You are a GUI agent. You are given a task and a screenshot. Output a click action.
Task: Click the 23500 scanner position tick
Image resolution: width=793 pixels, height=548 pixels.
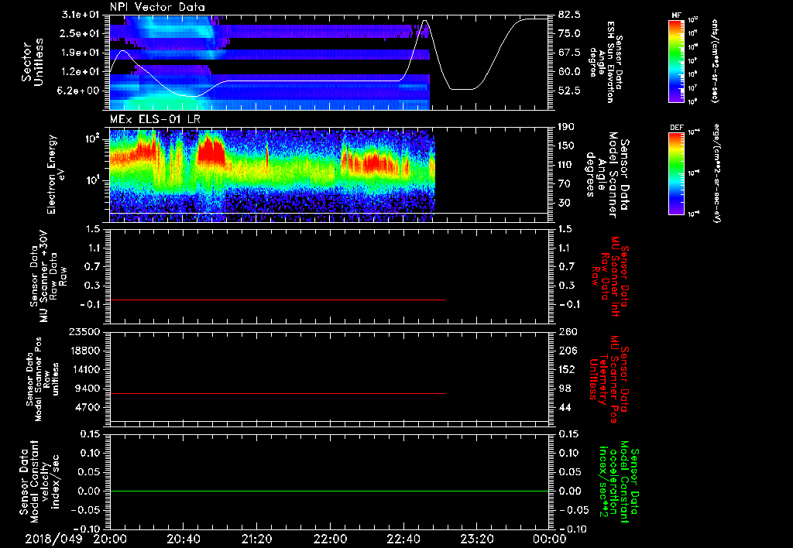[84, 332]
